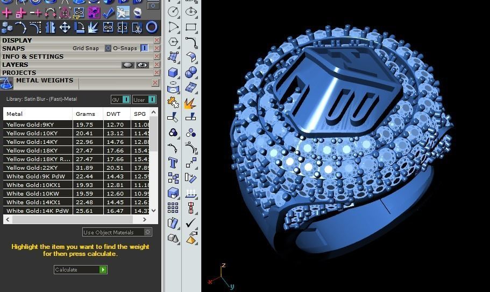Viewport: 490px width, 292px height.
Task: Select the White Gold:9K PdW row
Action: click(x=76, y=176)
